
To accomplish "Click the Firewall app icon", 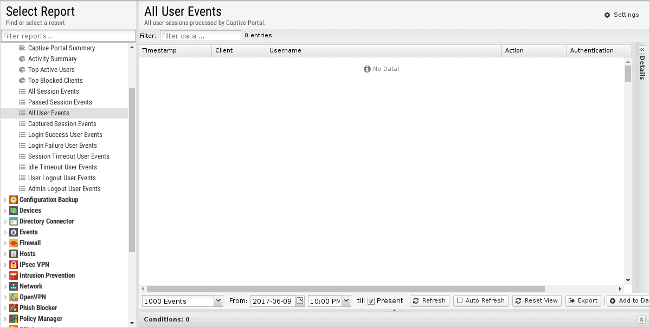I will coord(14,243).
